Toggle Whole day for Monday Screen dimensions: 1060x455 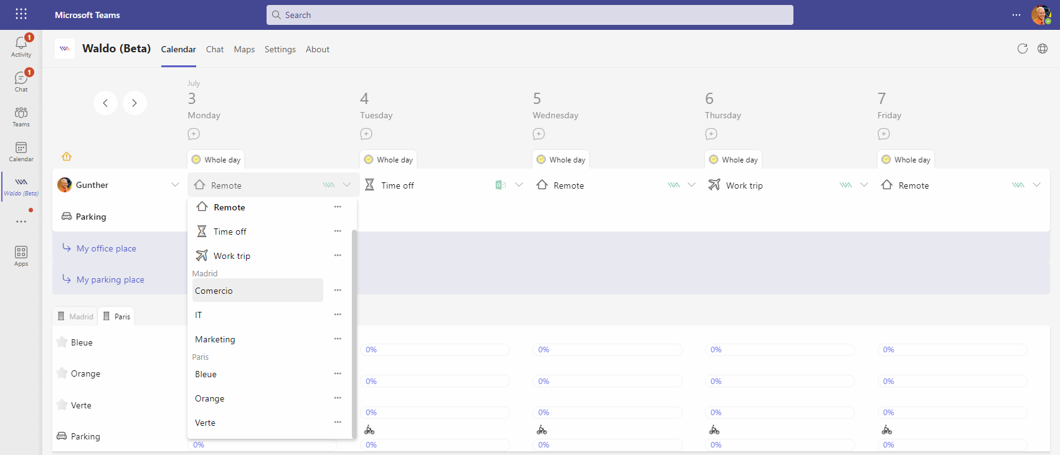216,159
